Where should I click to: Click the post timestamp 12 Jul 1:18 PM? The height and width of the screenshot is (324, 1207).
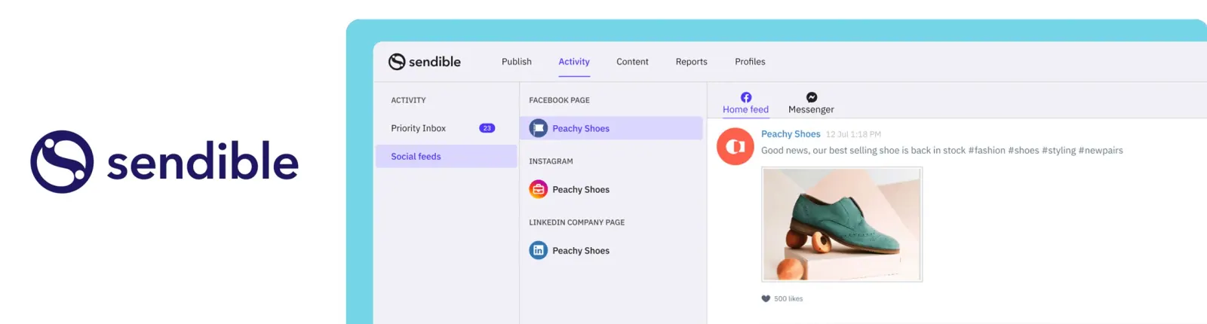pyautogui.click(x=853, y=134)
